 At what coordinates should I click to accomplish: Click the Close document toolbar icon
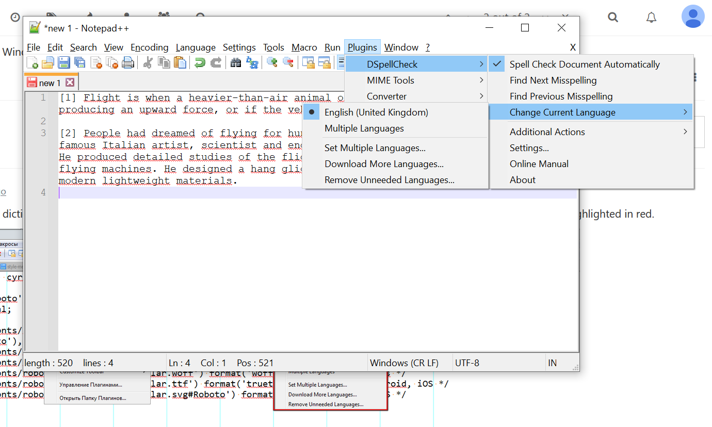96,63
